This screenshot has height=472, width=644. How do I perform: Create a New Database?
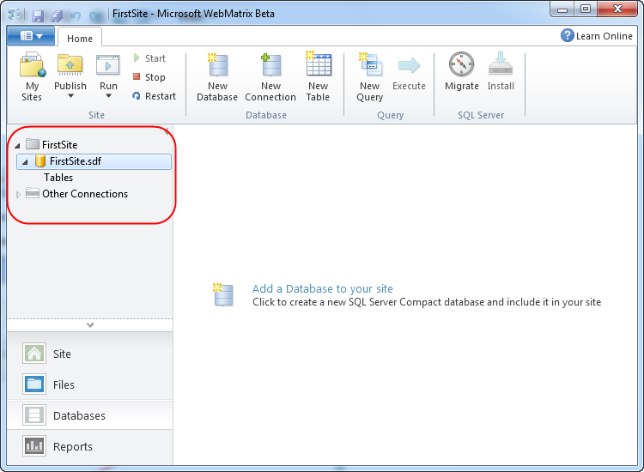(x=217, y=76)
